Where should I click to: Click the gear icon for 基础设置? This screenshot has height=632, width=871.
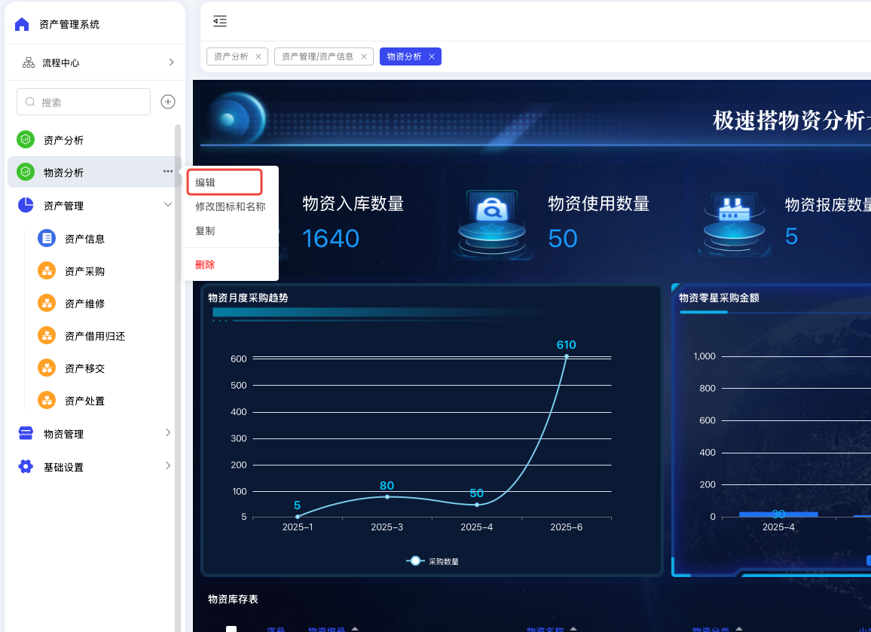pos(26,467)
